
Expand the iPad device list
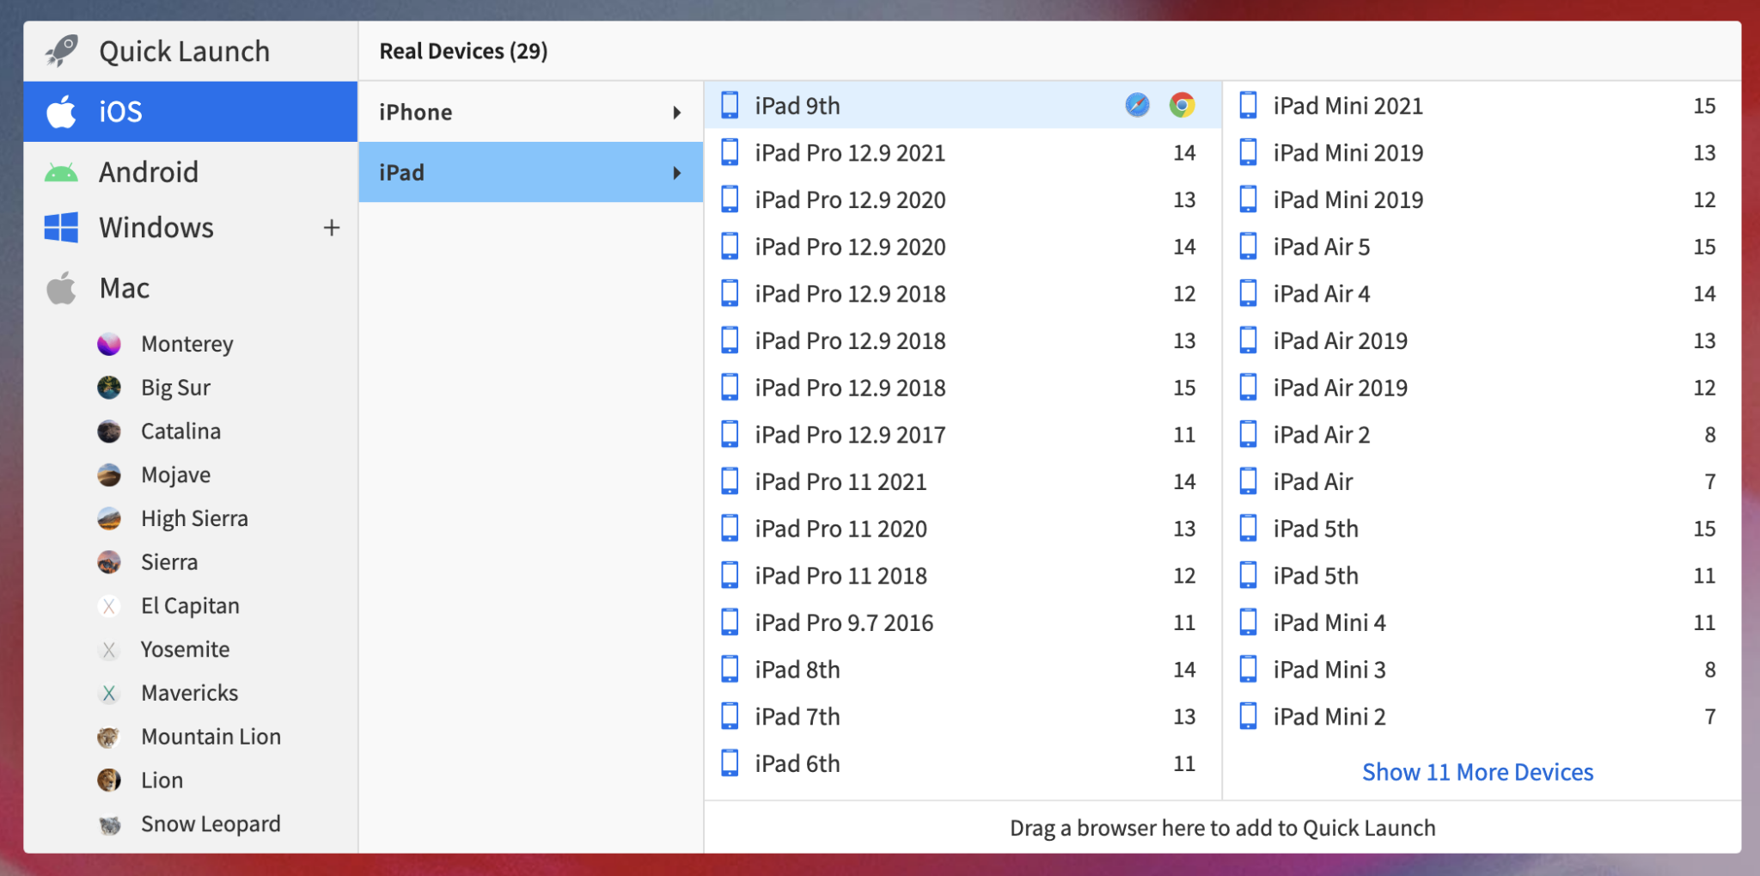pyautogui.click(x=530, y=172)
